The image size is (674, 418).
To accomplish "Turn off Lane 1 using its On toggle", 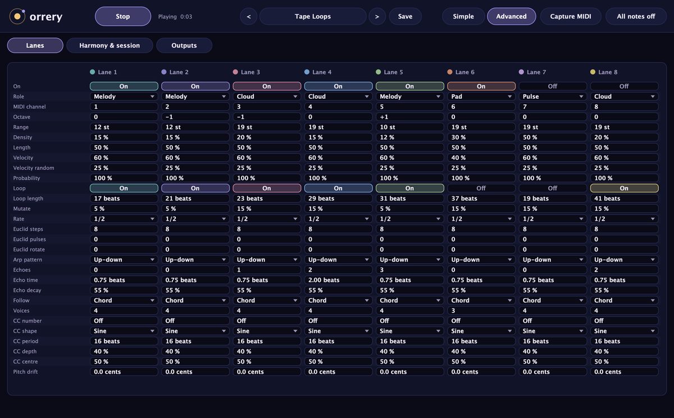I will click(x=124, y=86).
